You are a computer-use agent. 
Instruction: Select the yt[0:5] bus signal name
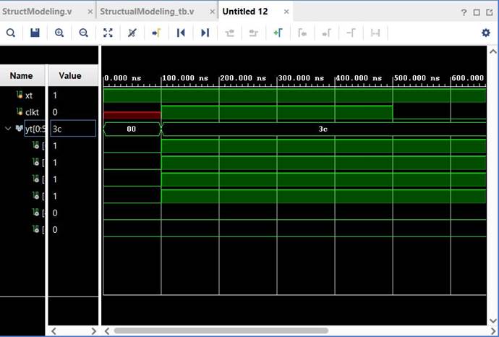click(x=35, y=129)
